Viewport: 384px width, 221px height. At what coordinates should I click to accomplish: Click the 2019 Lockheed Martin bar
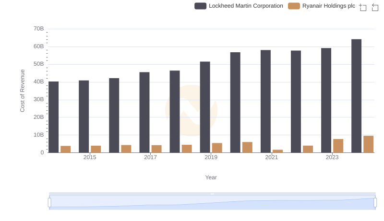(205, 107)
